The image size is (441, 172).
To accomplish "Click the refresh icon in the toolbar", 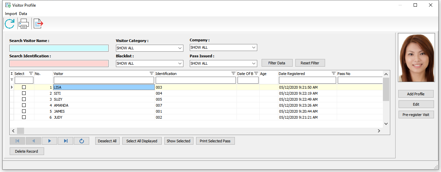I will (10, 24).
